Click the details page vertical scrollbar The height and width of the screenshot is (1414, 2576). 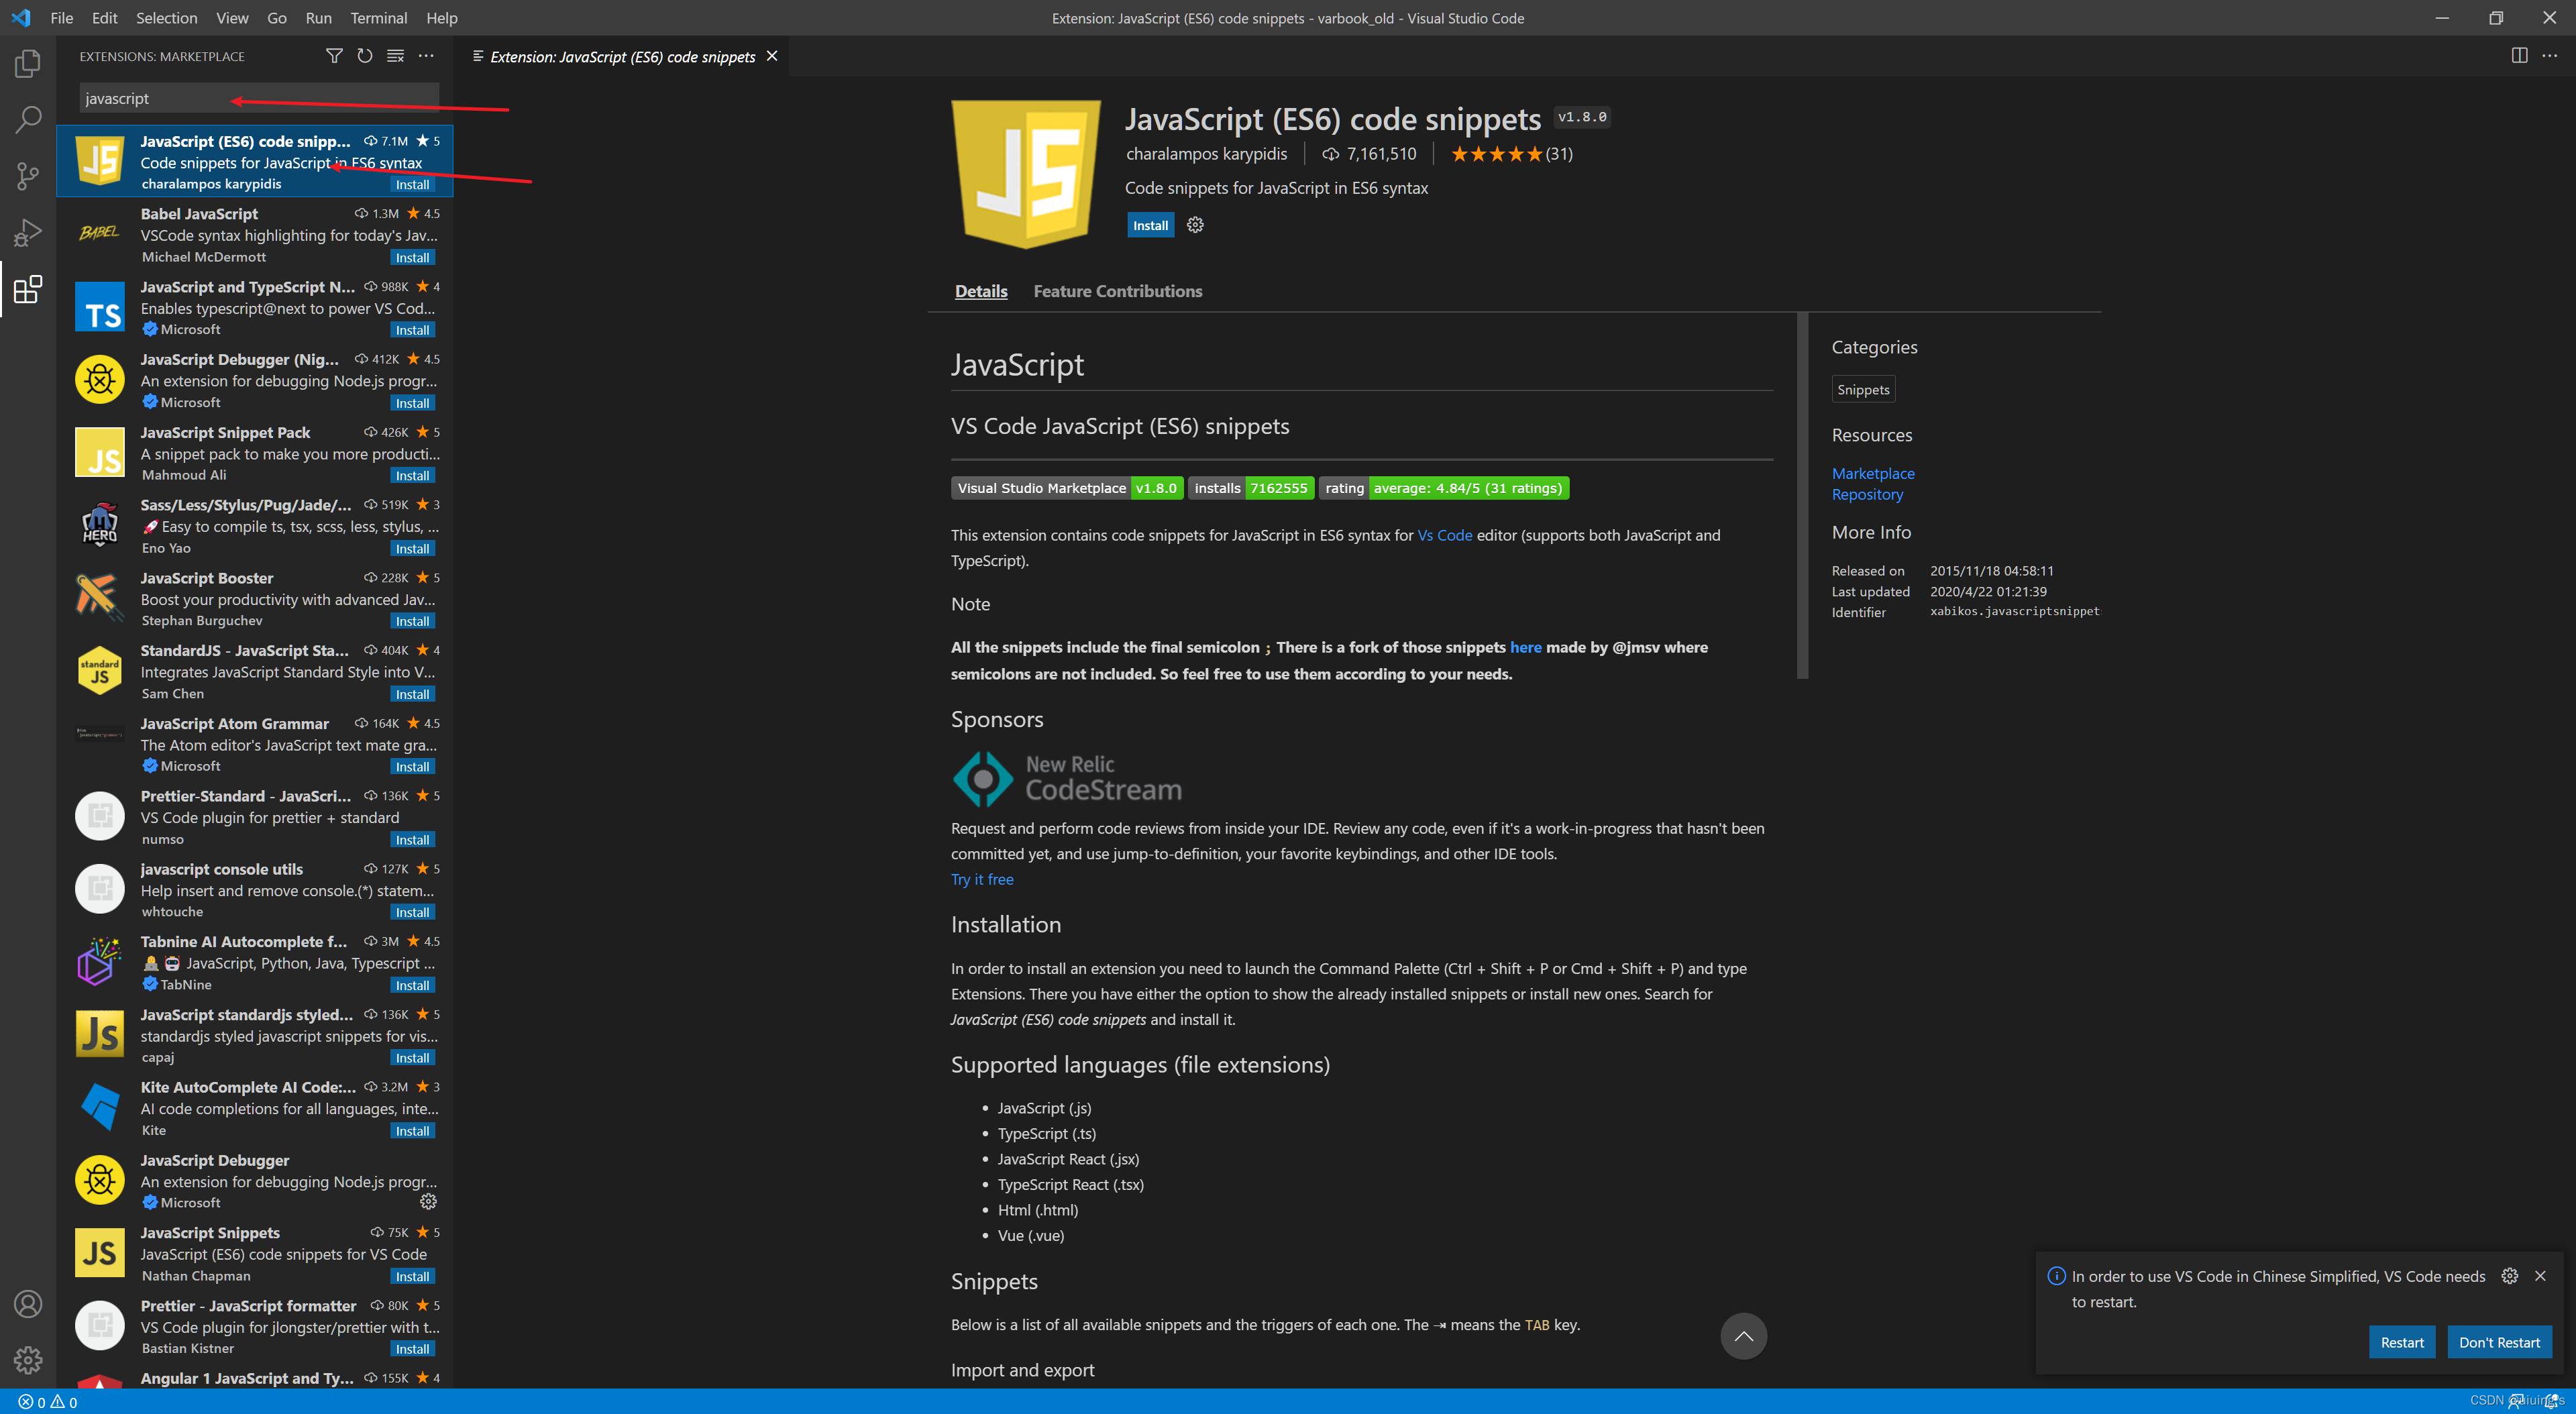coord(1802,495)
